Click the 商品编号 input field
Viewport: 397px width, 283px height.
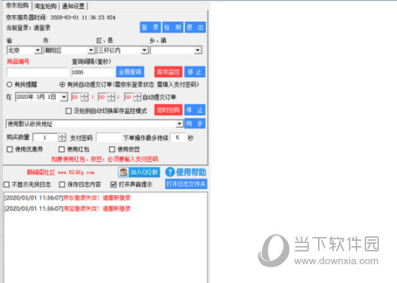click(x=38, y=72)
